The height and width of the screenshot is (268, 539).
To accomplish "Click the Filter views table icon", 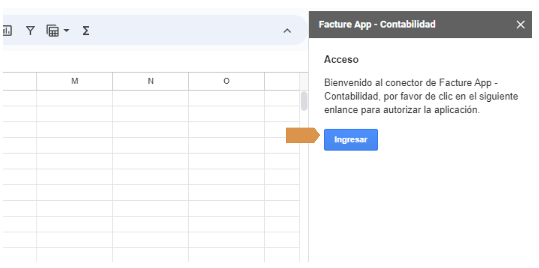I will click(52, 30).
